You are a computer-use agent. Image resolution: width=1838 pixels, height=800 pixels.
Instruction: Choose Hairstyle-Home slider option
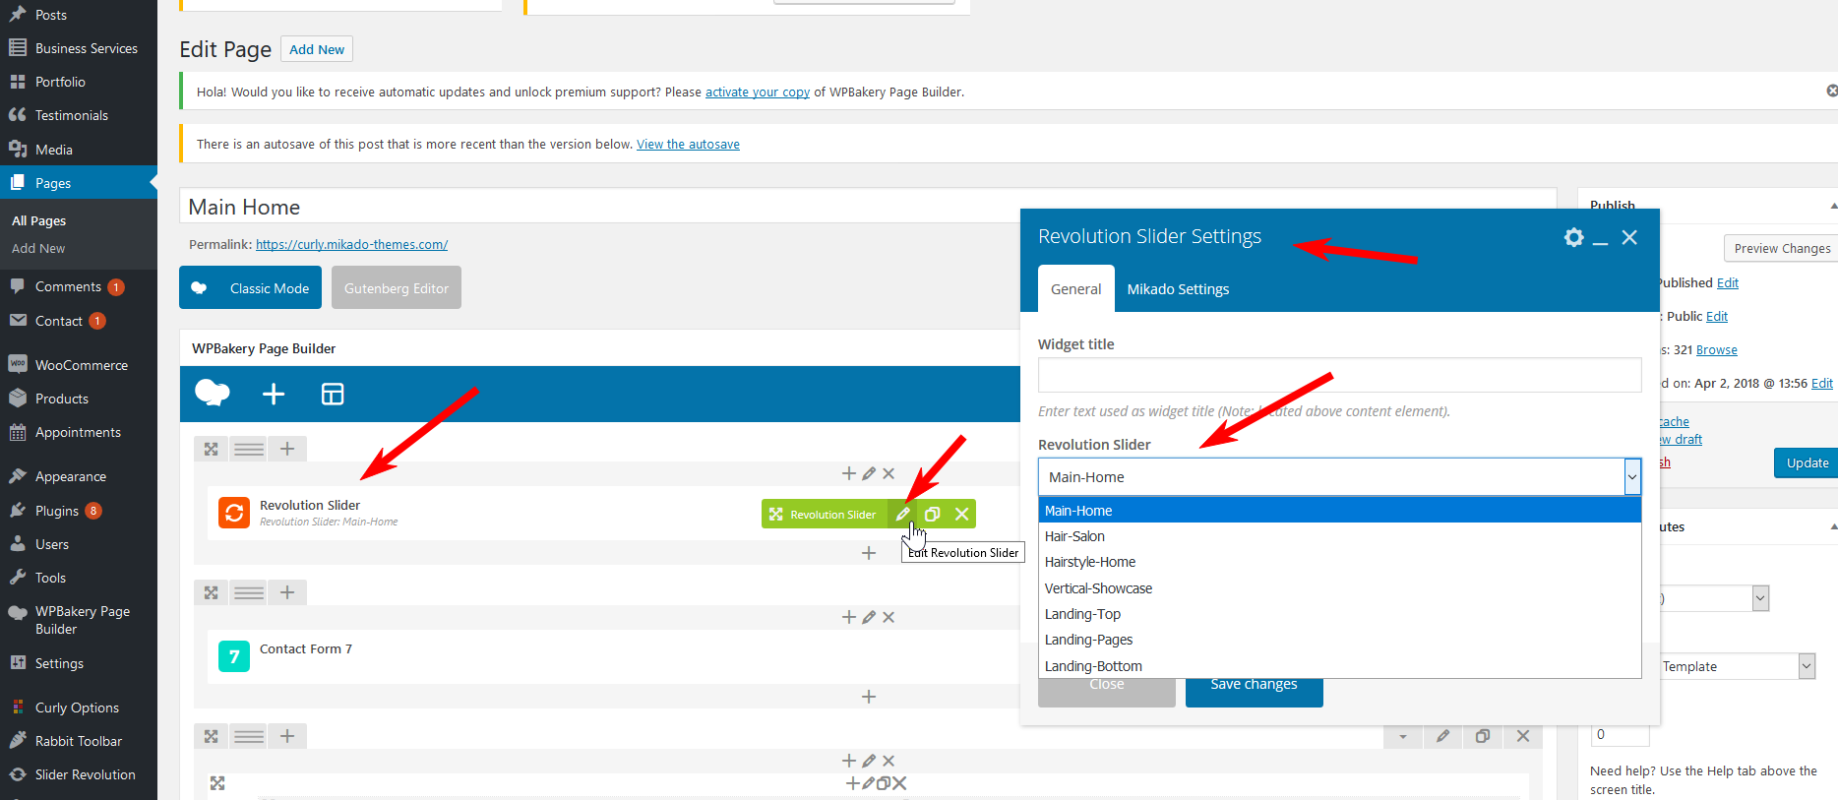(x=1339, y=562)
